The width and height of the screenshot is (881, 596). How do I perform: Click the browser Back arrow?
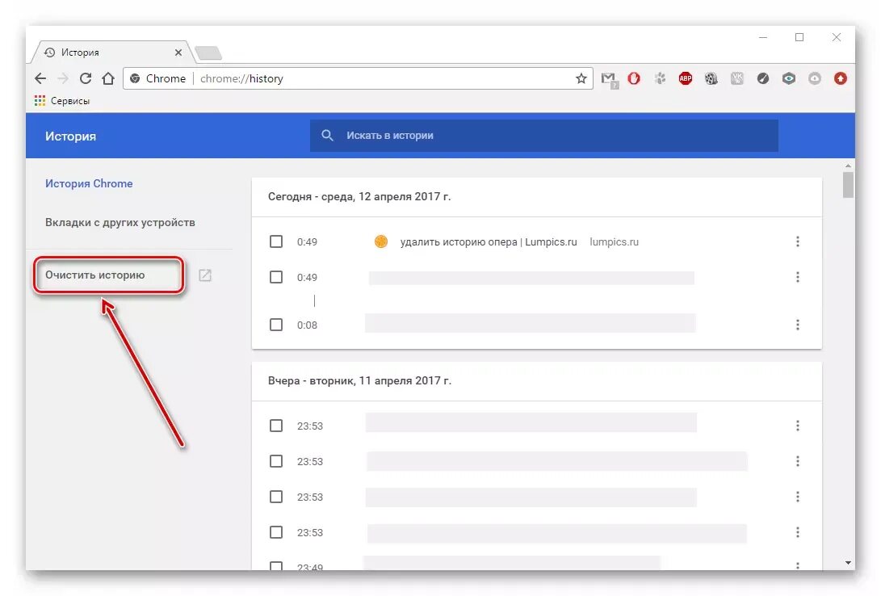(40, 78)
